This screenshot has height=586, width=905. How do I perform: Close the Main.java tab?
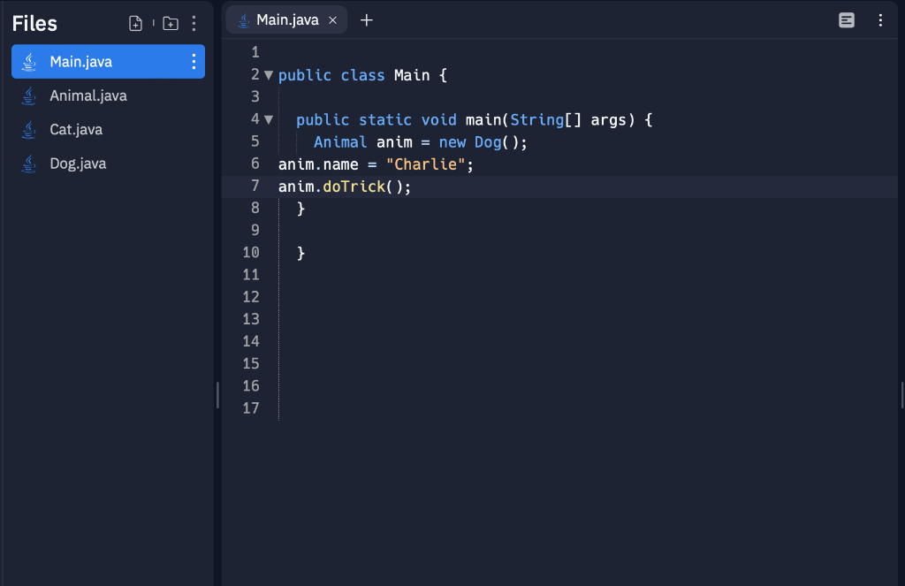click(332, 20)
